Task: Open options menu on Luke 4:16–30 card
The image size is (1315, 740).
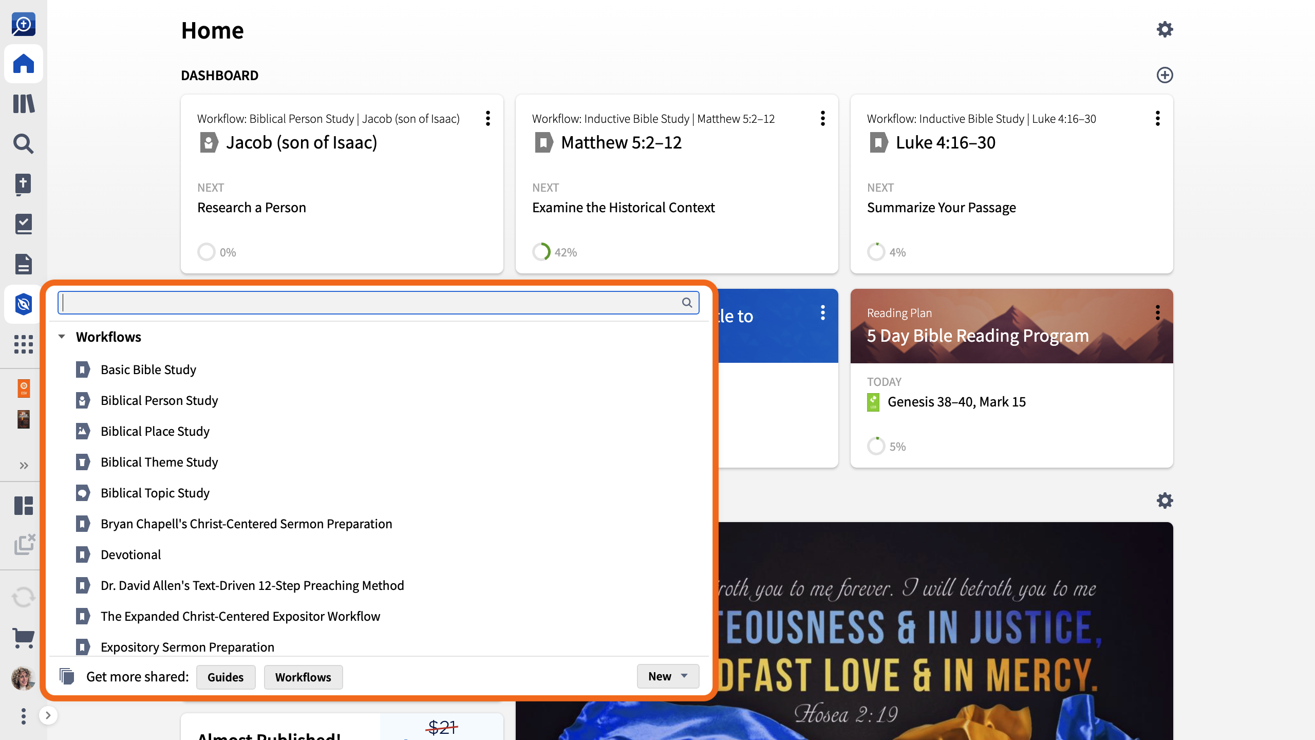Action: 1158,118
